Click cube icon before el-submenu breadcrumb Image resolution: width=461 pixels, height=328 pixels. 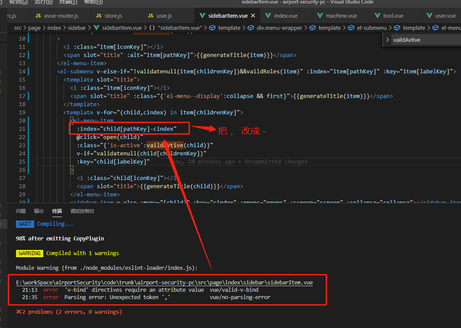(351, 28)
